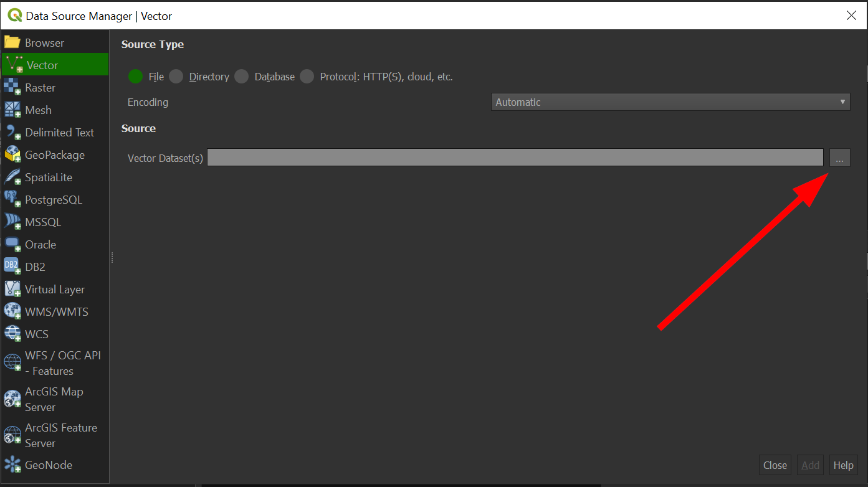Select the Directory source type option
868x487 pixels.
tap(176, 77)
